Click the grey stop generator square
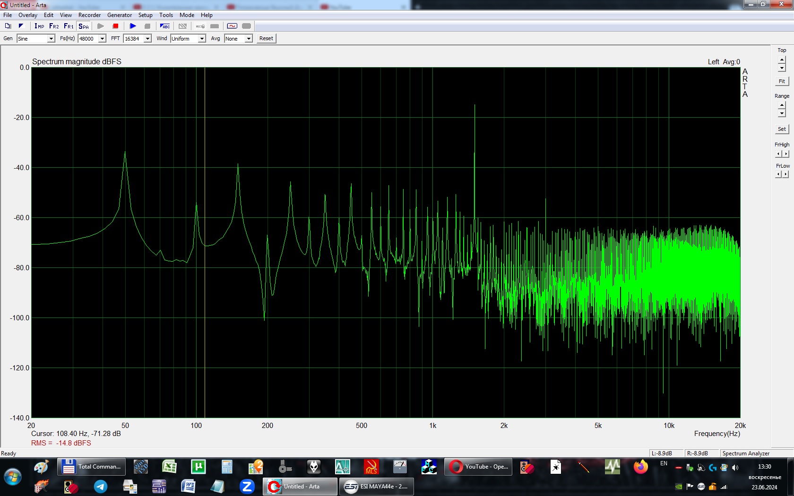Image resolution: width=794 pixels, height=496 pixels. coord(147,26)
